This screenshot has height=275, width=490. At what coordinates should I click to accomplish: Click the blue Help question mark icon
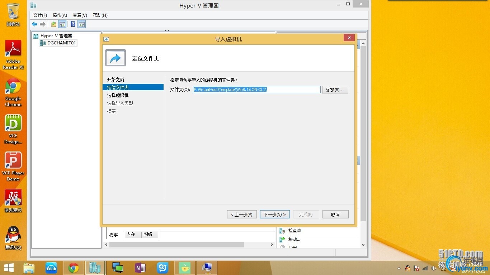[x=73, y=24]
